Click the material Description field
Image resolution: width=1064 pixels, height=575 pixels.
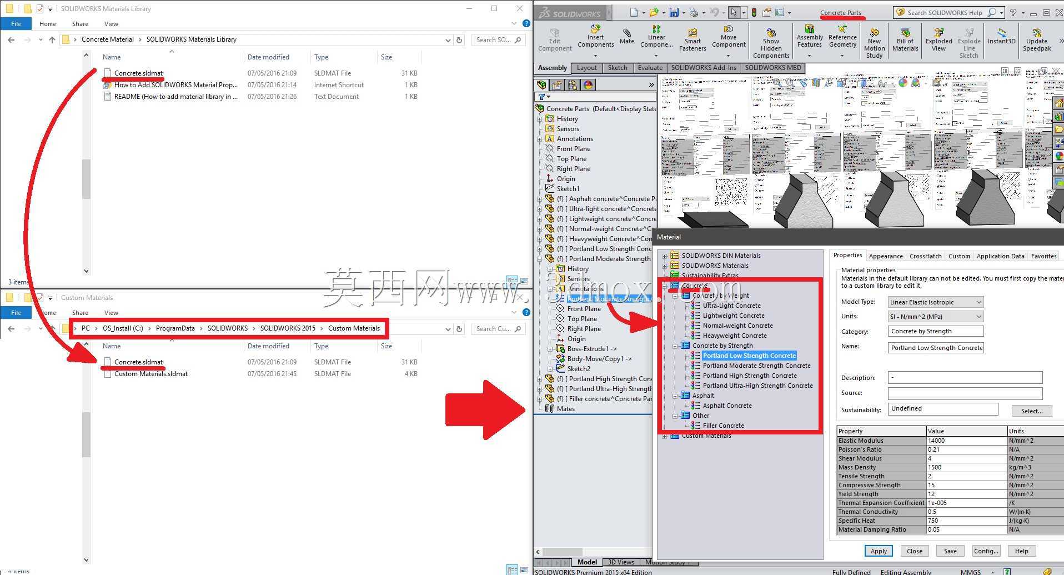point(965,378)
